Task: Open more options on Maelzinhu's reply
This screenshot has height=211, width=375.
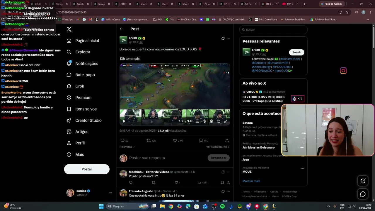Action: 228,172
